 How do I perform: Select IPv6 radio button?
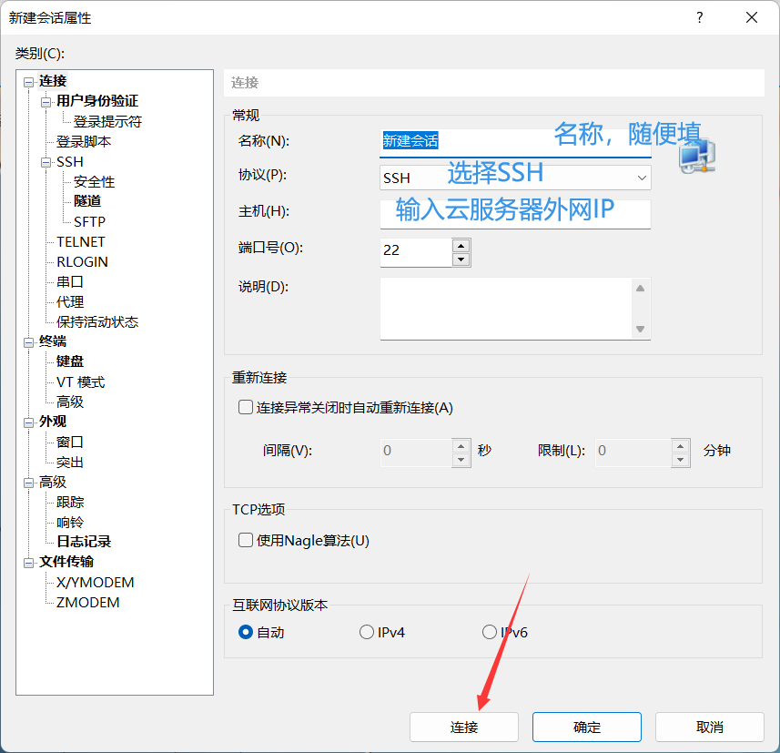[490, 632]
